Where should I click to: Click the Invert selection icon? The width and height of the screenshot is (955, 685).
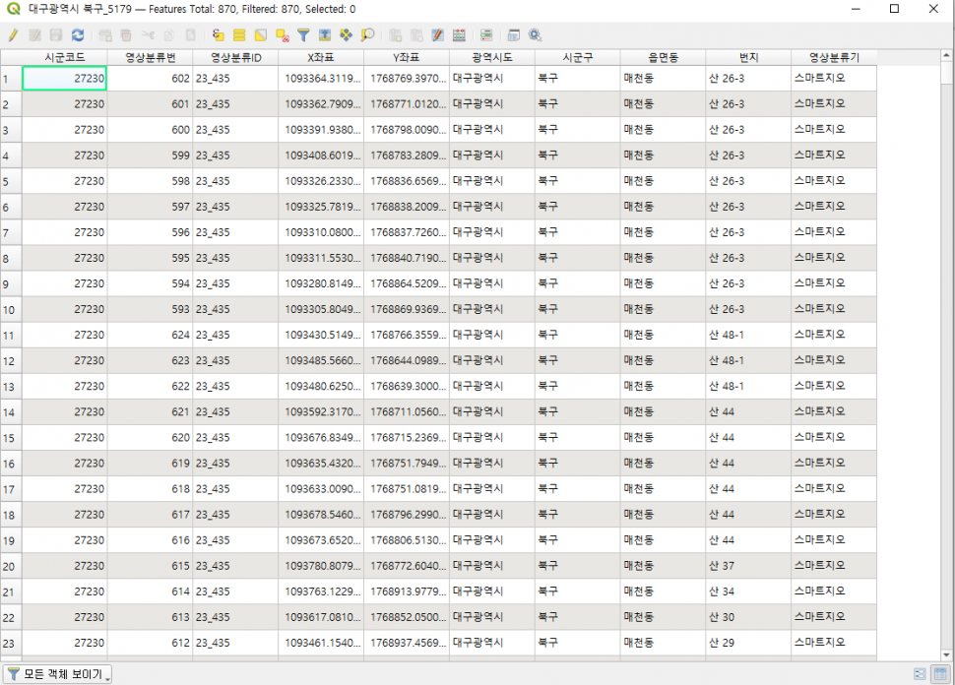261,35
